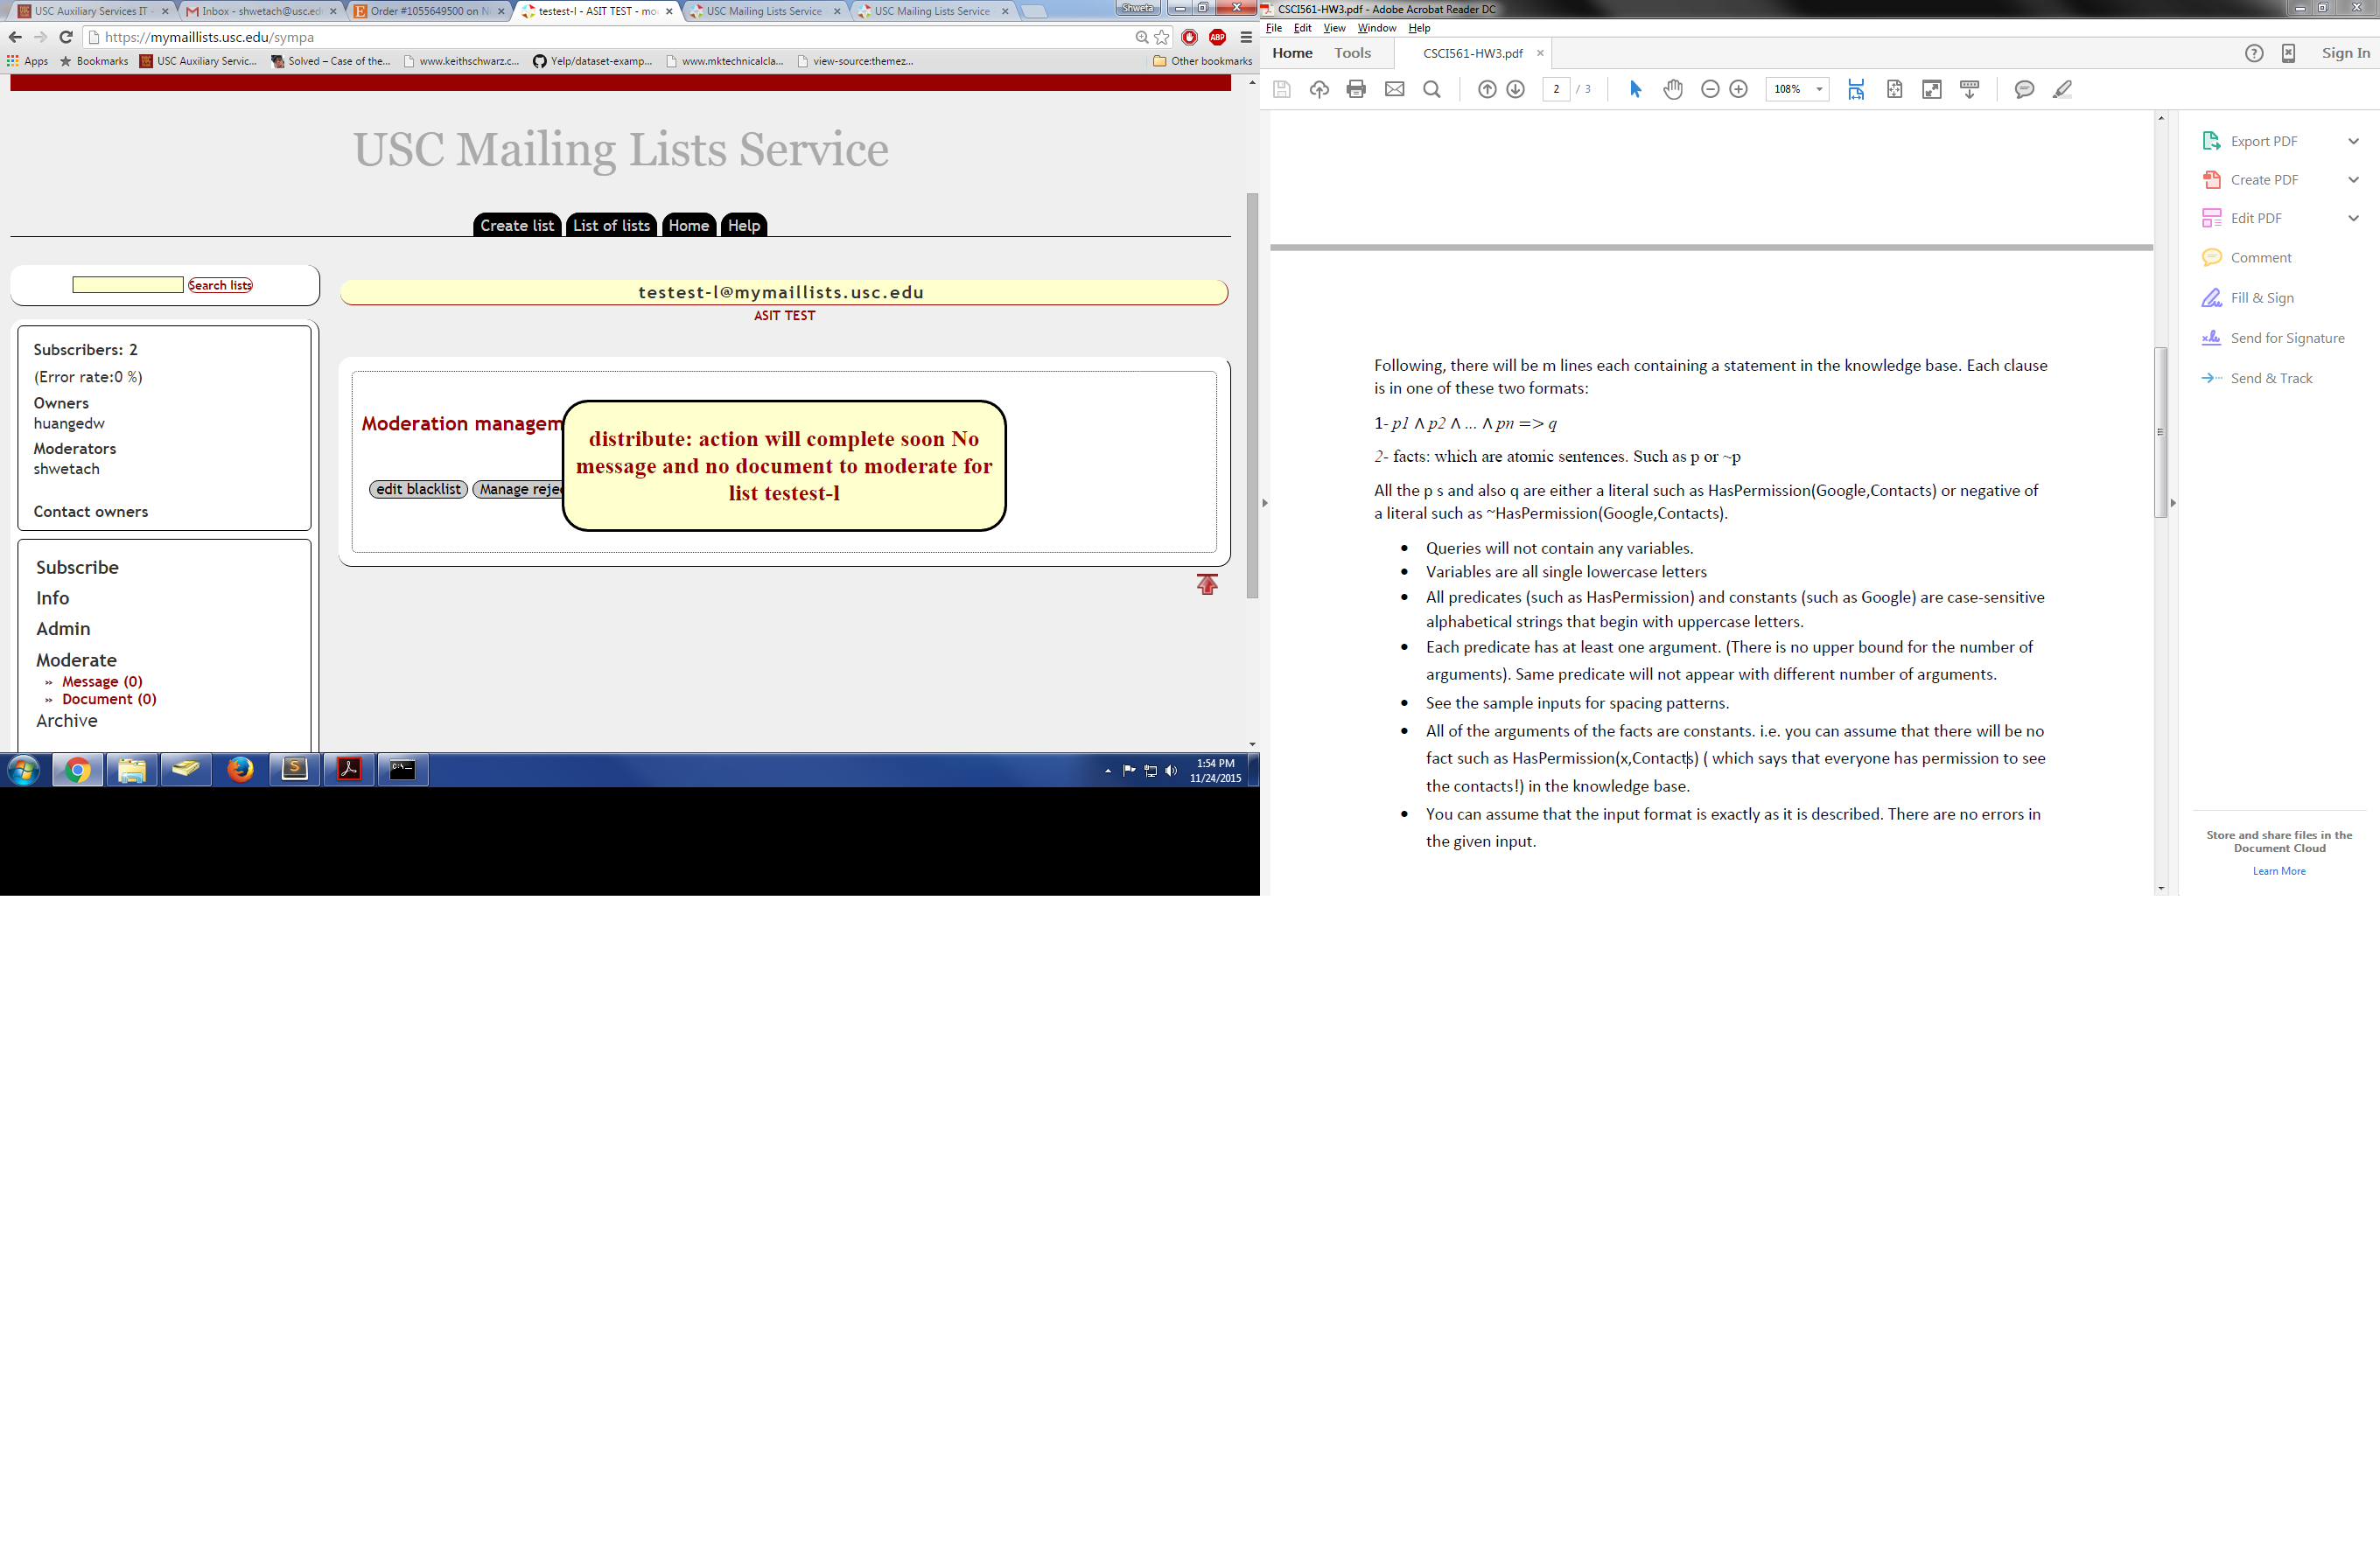Expand the Create PDF panel chevron
Screen dimensions: 2380x1564
click(2353, 180)
